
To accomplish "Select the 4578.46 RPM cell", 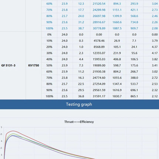I will click(99, 41).
